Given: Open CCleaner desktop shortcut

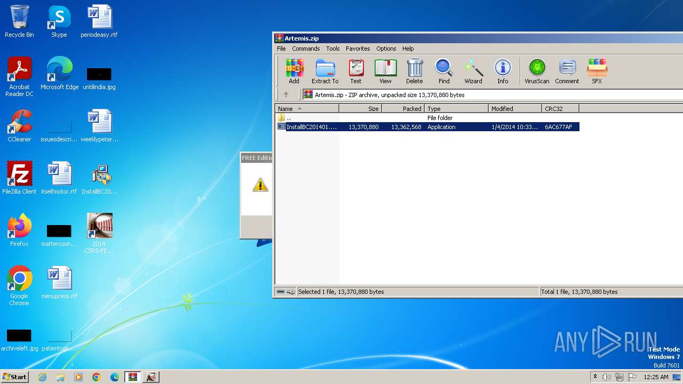Looking at the screenshot, I should (19, 126).
